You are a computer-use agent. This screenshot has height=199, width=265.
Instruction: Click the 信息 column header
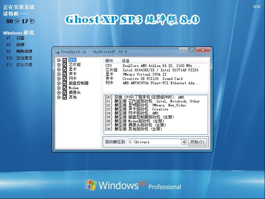[x=161, y=61]
